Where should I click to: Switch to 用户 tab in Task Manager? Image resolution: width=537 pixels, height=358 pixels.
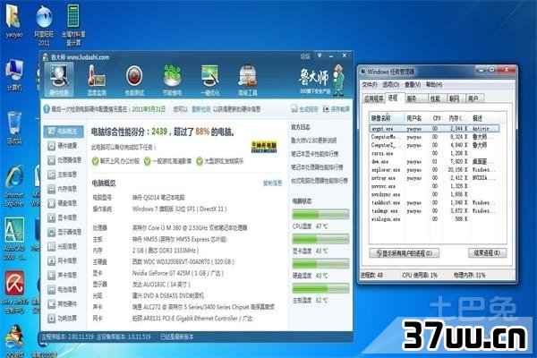[473, 98]
